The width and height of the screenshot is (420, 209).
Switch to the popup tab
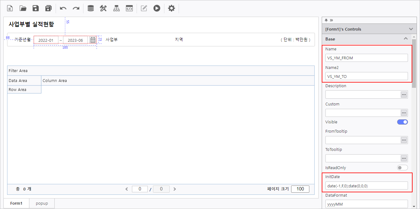coord(42,203)
